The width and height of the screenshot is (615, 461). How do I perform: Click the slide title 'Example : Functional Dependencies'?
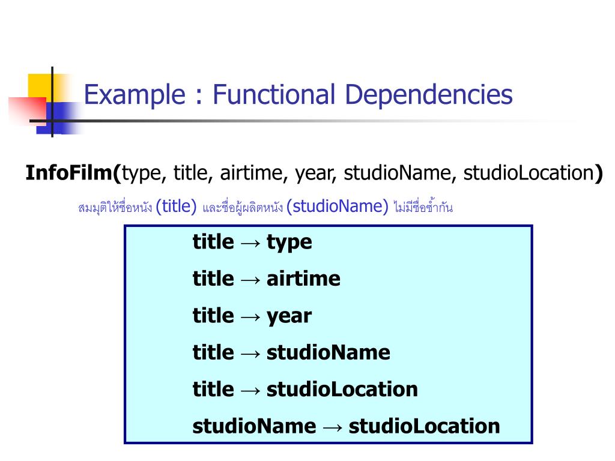point(298,94)
